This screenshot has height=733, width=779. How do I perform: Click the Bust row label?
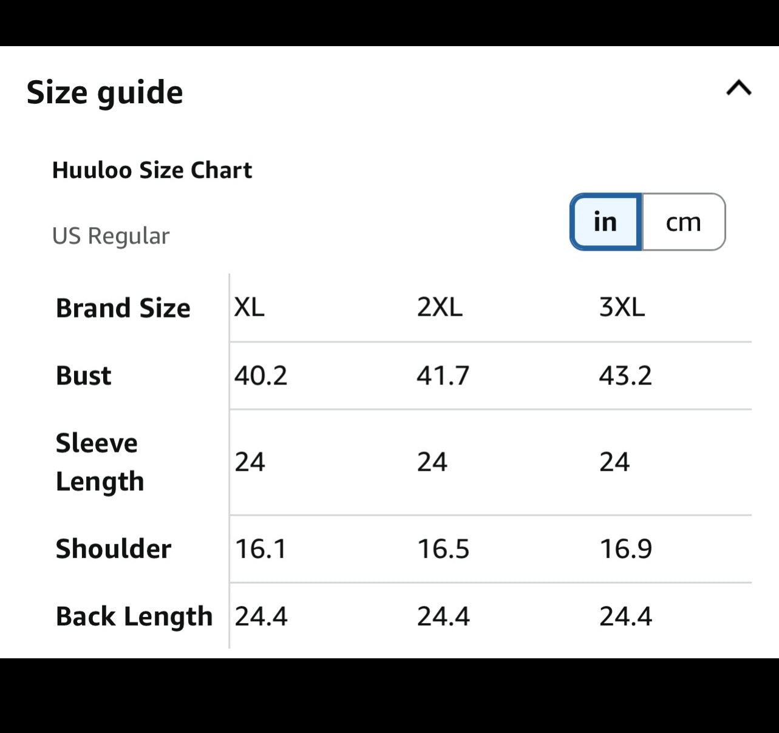pos(84,375)
